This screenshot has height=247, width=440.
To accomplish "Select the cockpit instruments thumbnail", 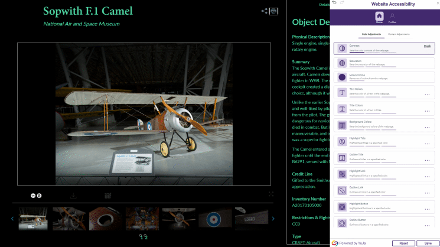I will (x=142, y=219).
